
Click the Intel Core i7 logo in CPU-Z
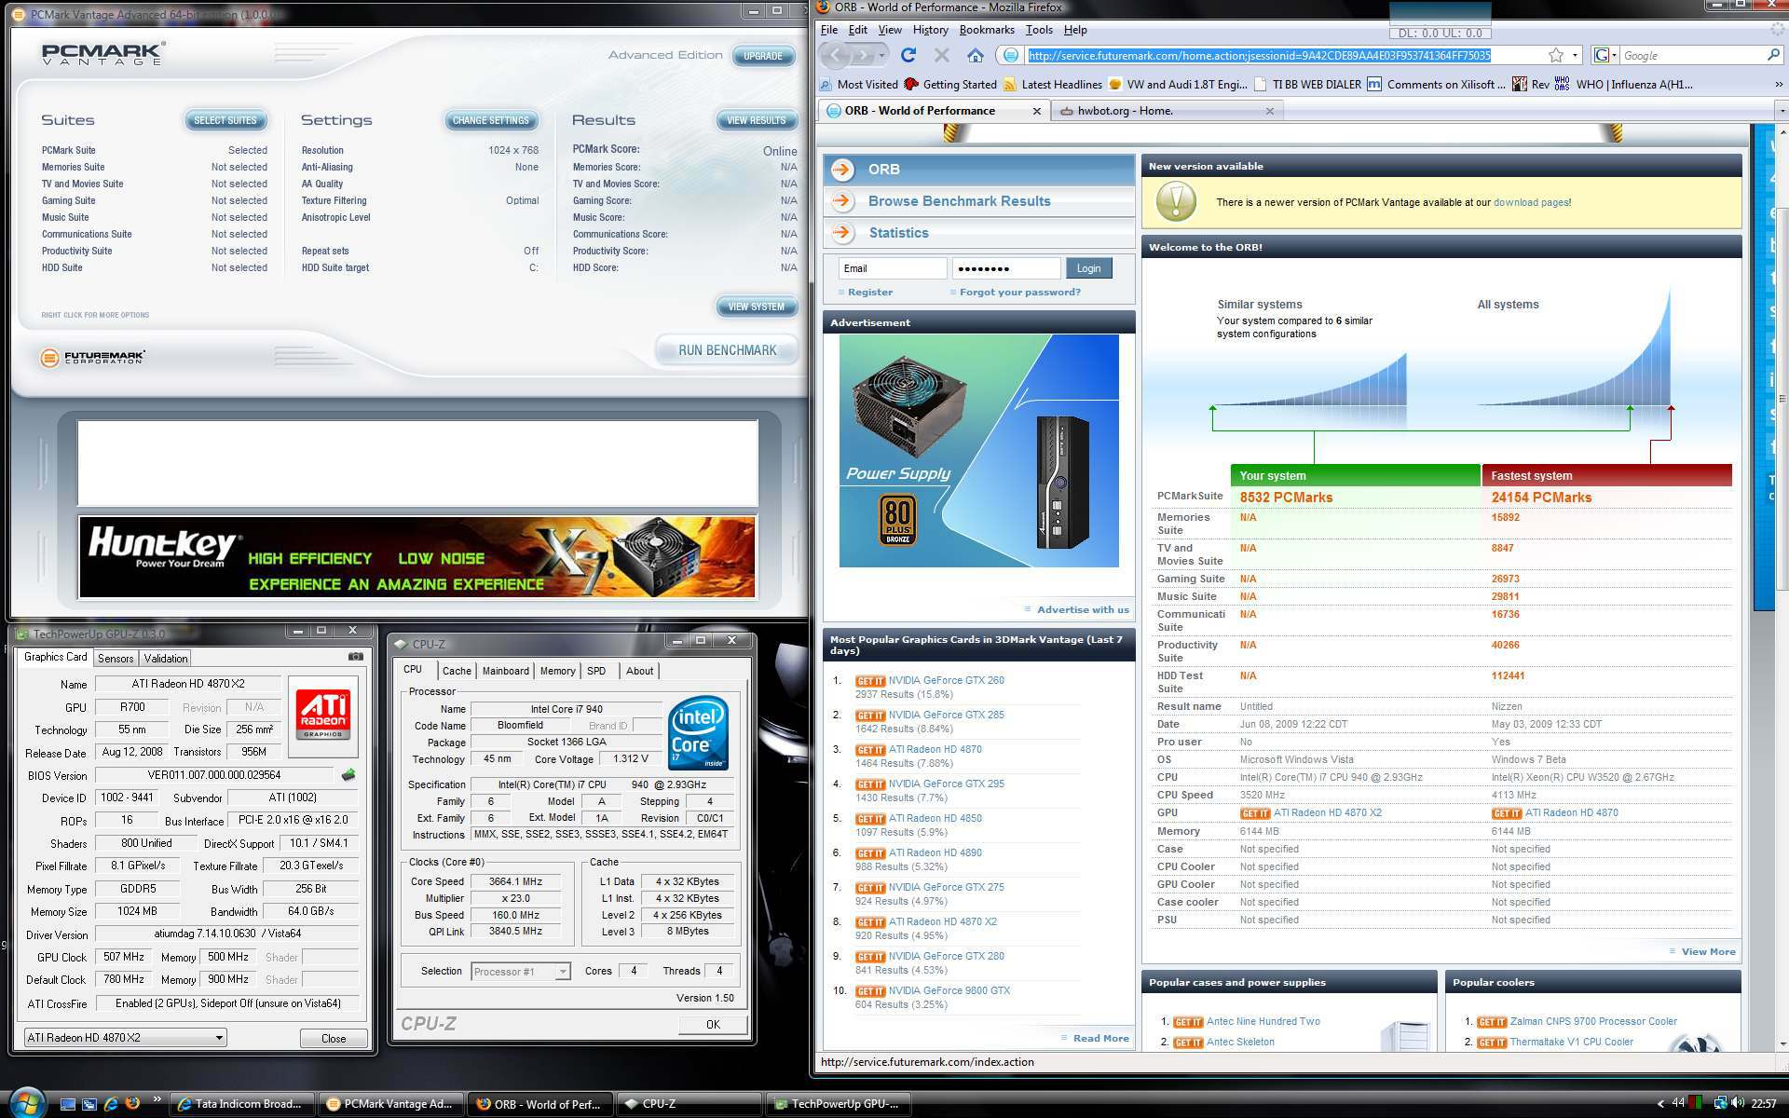tap(698, 734)
